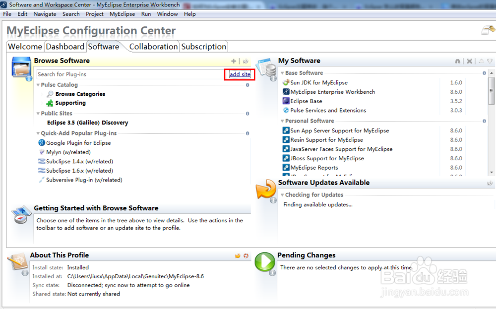Switch to the Collaboration tab

(x=153, y=47)
